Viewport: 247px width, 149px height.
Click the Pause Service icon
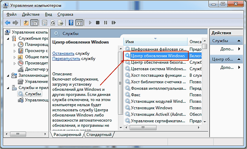(x=106, y=23)
